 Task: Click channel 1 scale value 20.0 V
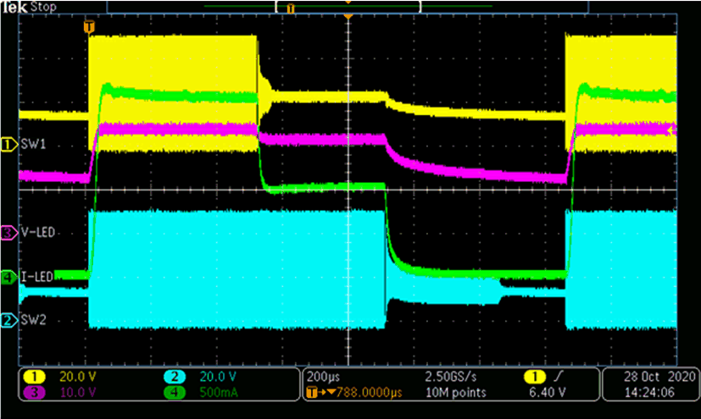pyautogui.click(x=78, y=377)
